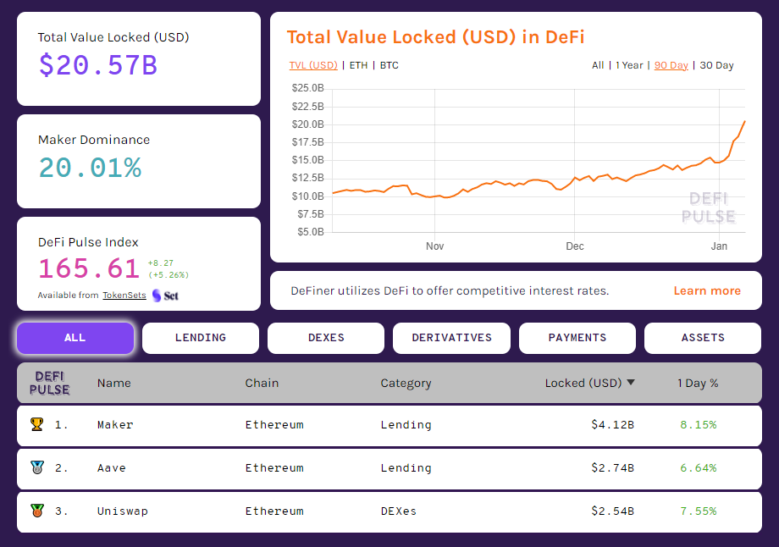Click the gold trophy icon beside Maker
This screenshot has height=547, width=779.
[x=36, y=424]
